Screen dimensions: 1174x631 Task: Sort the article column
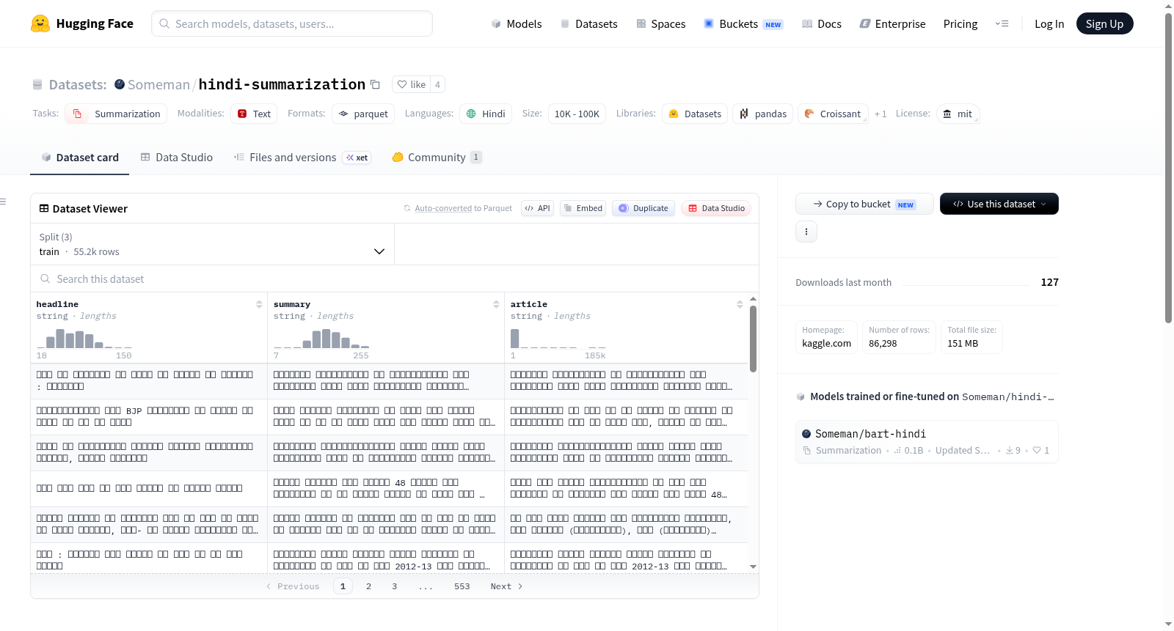pyautogui.click(x=740, y=304)
